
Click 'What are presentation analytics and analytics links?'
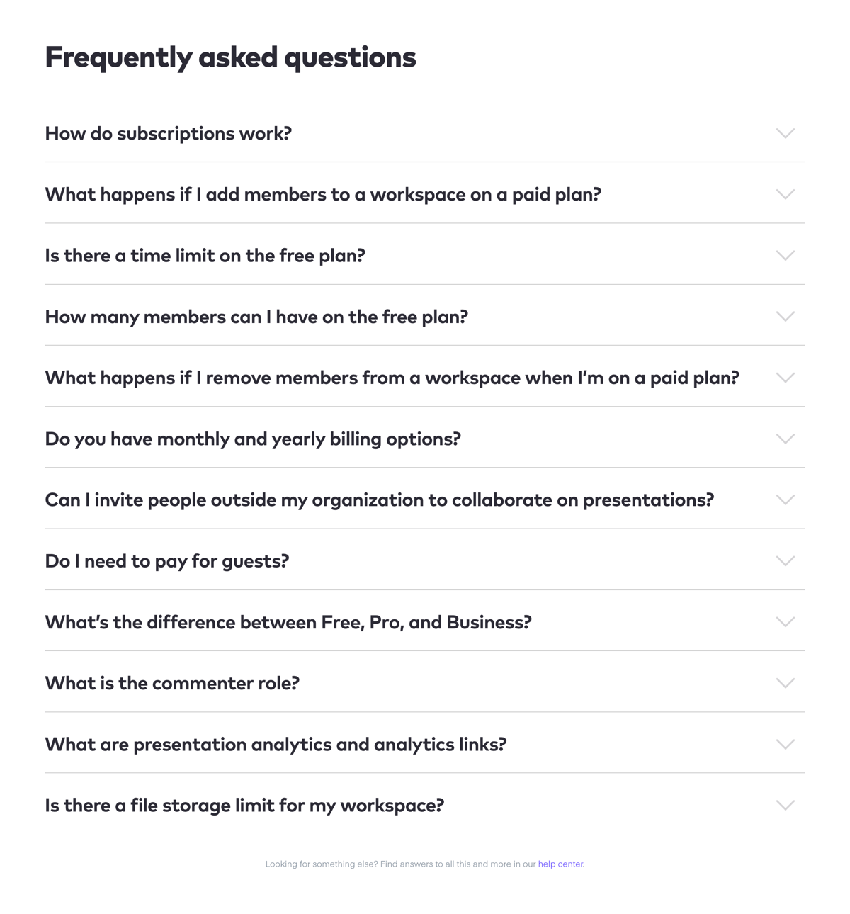pyautogui.click(x=276, y=745)
